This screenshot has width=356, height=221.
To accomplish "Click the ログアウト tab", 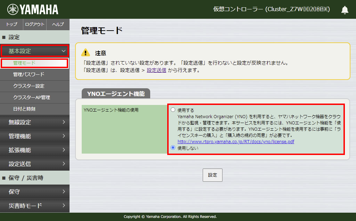I will point(35,24).
